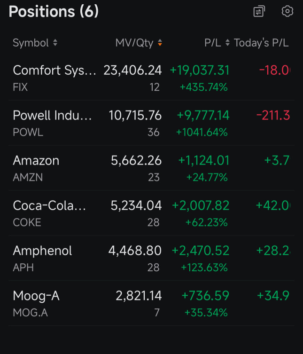Sort positions by the MV/Qty header
303x354 pixels.
pyautogui.click(x=134, y=43)
